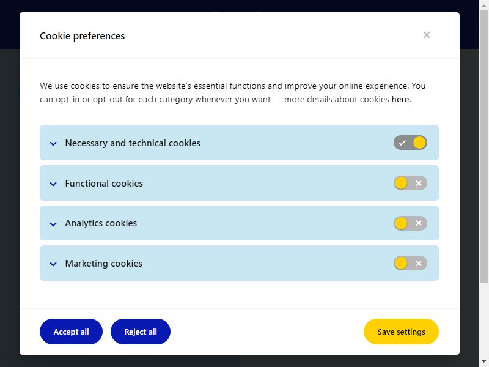Open the cookie details 'here' link
This screenshot has height=367, width=489.
(400, 100)
